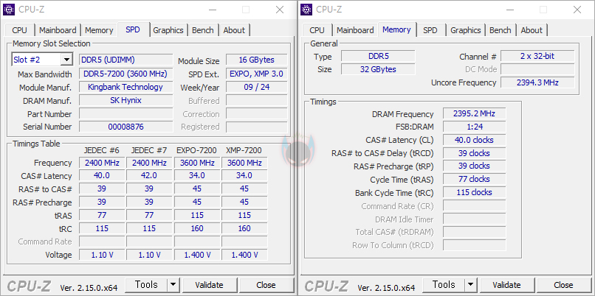Image resolution: width=595 pixels, height=296 pixels.
Task: Click the CPU-Z app icon in the right window title bar
Action: point(306,10)
